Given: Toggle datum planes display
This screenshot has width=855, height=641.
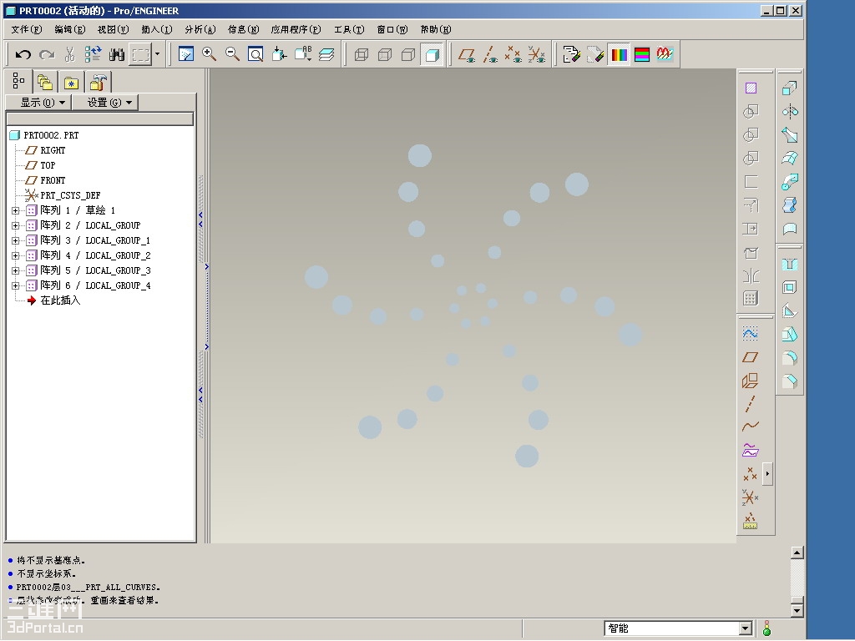Looking at the screenshot, I should [466, 54].
